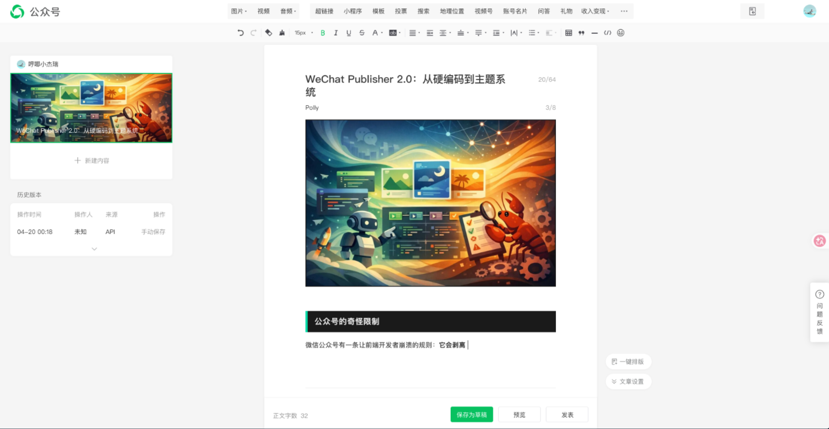Click 保存为草稿 save as draft

point(472,415)
